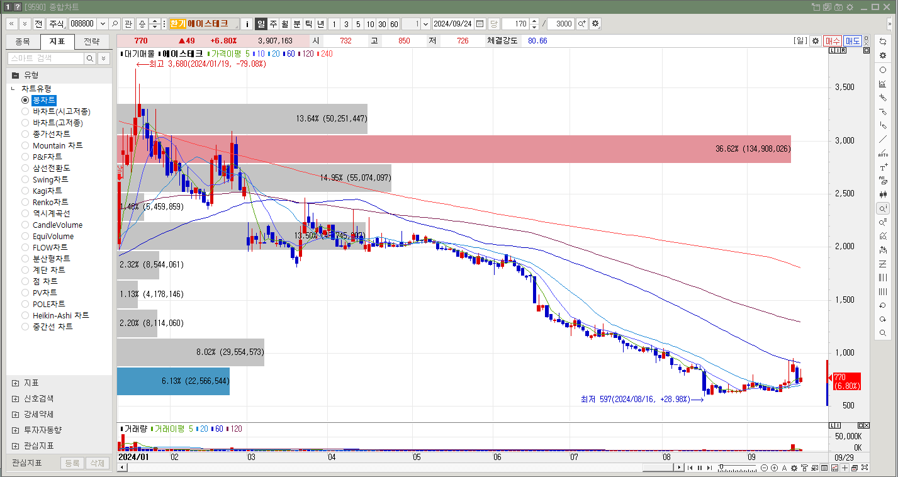The width and height of the screenshot is (898, 477).
Task: Click the zoom out minus circle icon
Action: pyautogui.click(x=764, y=468)
